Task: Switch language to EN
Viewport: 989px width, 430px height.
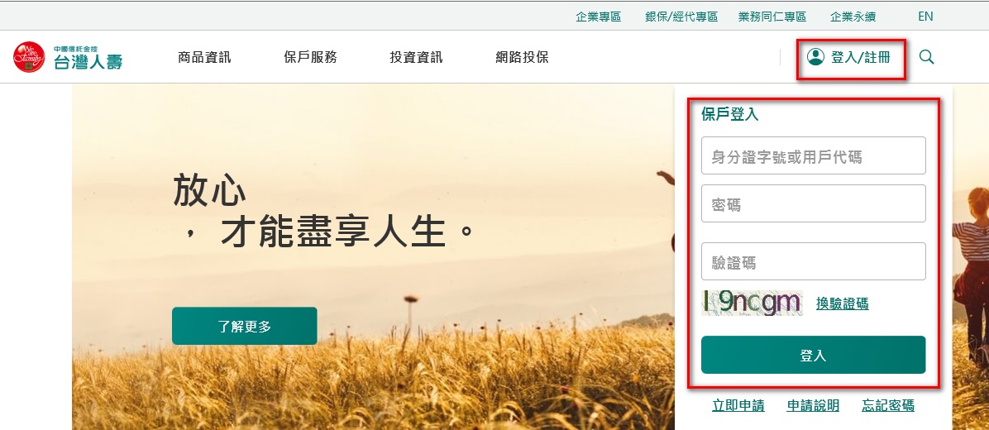Action: tap(925, 17)
